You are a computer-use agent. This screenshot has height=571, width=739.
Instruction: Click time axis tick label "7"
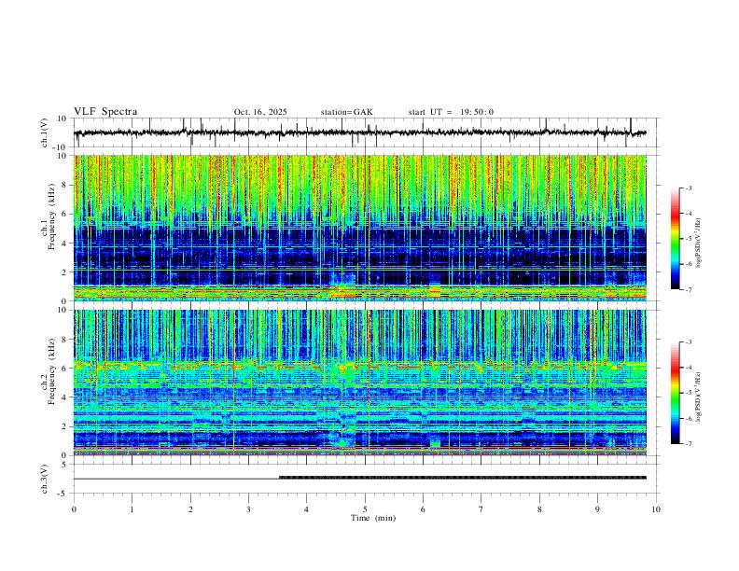pos(481,509)
